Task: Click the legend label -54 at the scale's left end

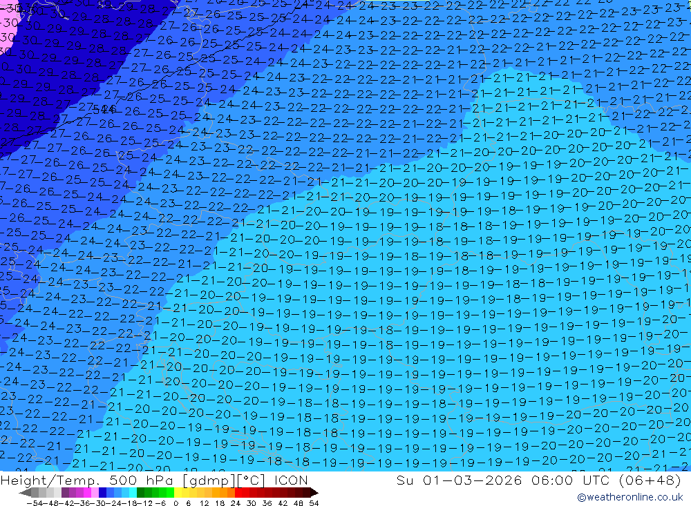Action: pyautogui.click(x=35, y=503)
